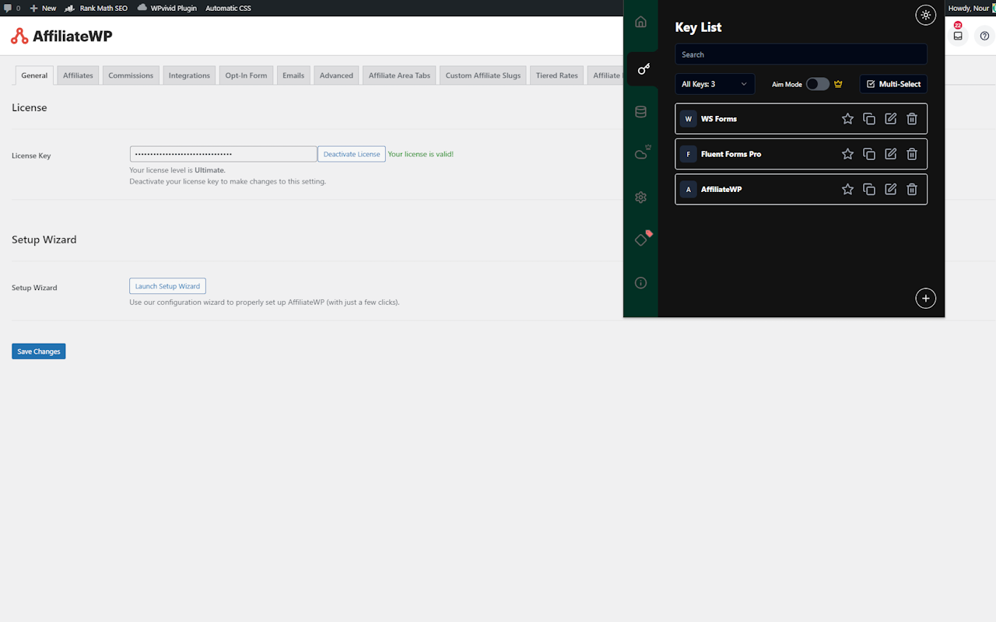This screenshot has height=622, width=996.
Task: Open the New menu in admin bar
Action: point(43,8)
